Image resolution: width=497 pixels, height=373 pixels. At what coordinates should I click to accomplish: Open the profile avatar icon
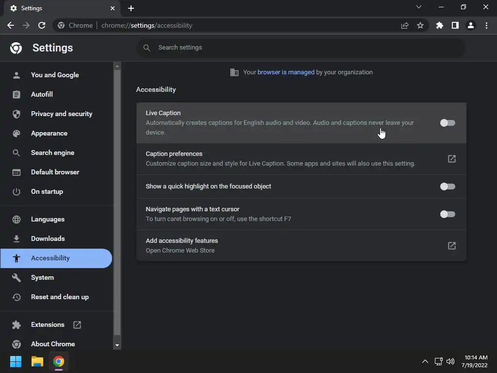click(471, 25)
